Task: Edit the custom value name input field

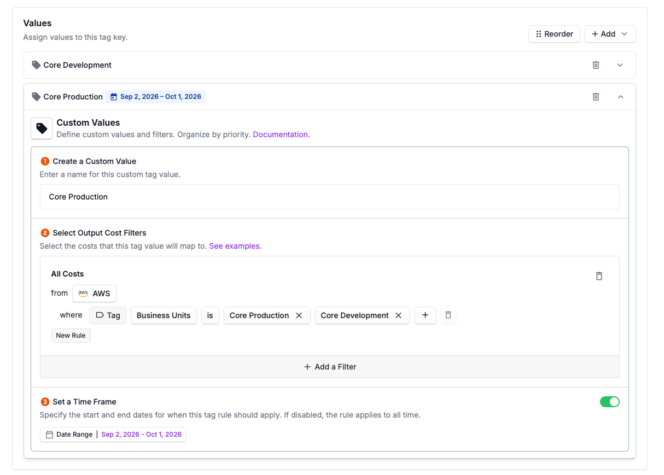Action: 329,197
